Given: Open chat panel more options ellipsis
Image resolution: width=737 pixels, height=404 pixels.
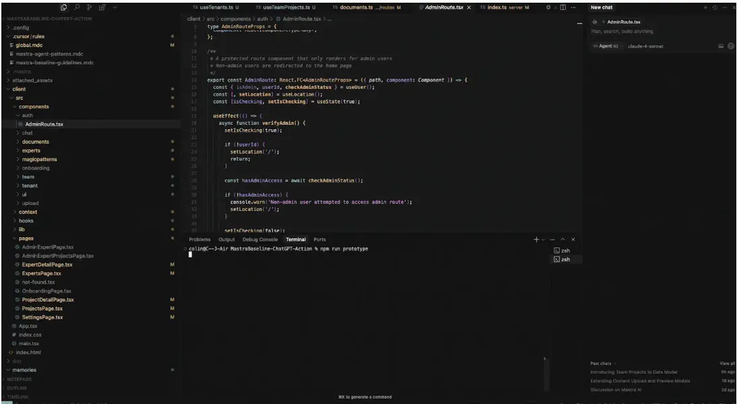Looking at the screenshot, I should 724,7.
